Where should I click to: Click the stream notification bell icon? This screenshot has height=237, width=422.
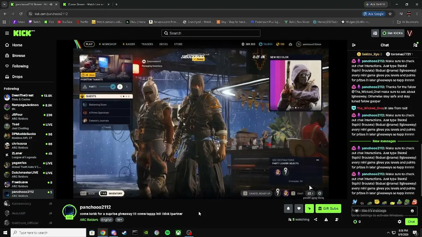click(x=288, y=208)
